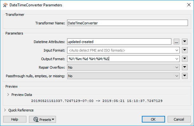Expand the Preview Data section

8,95
